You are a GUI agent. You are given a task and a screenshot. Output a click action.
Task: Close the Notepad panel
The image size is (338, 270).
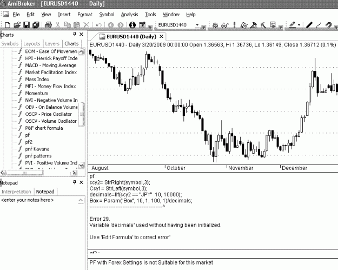click(81, 182)
